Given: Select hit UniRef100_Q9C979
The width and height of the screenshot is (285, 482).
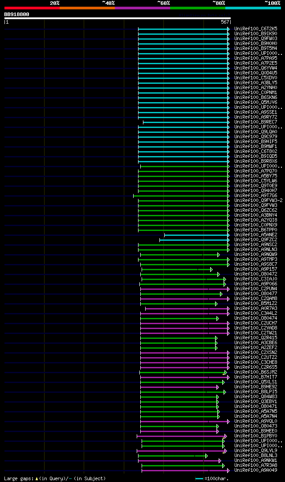Looking at the screenshot, I should [x=256, y=137].
